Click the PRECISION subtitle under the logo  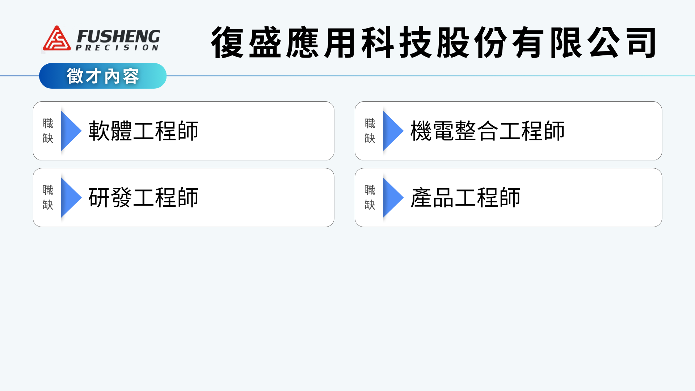(x=117, y=48)
